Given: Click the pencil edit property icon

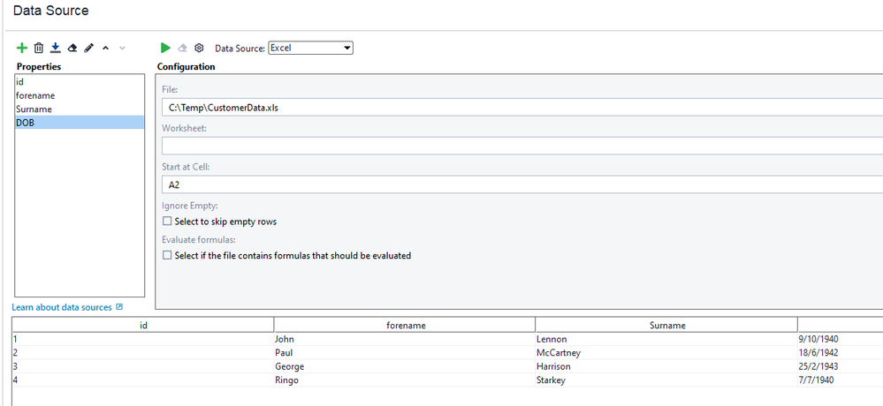Looking at the screenshot, I should pos(88,48).
